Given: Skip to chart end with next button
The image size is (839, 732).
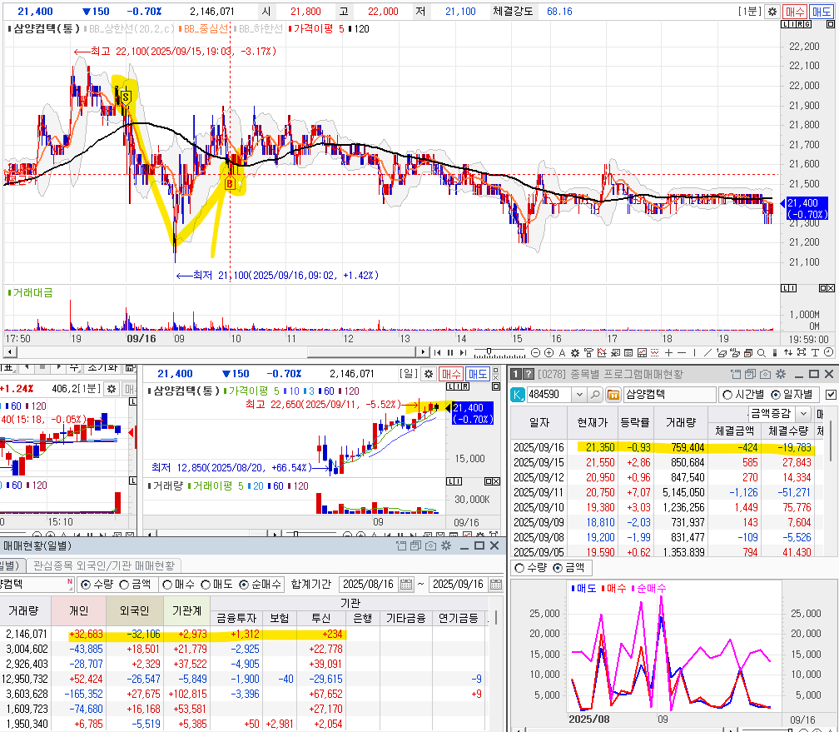Looking at the screenshot, I should click(x=463, y=352).
